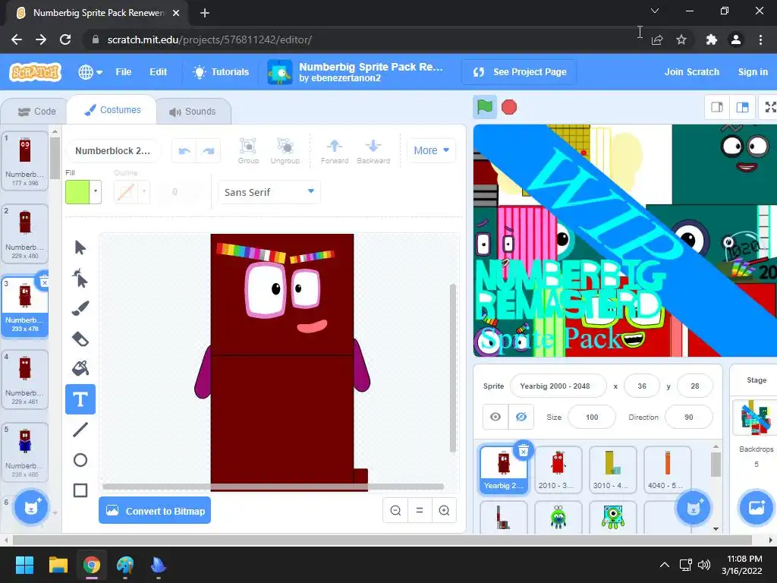
Task: Click Sign in link
Action: [x=753, y=72]
